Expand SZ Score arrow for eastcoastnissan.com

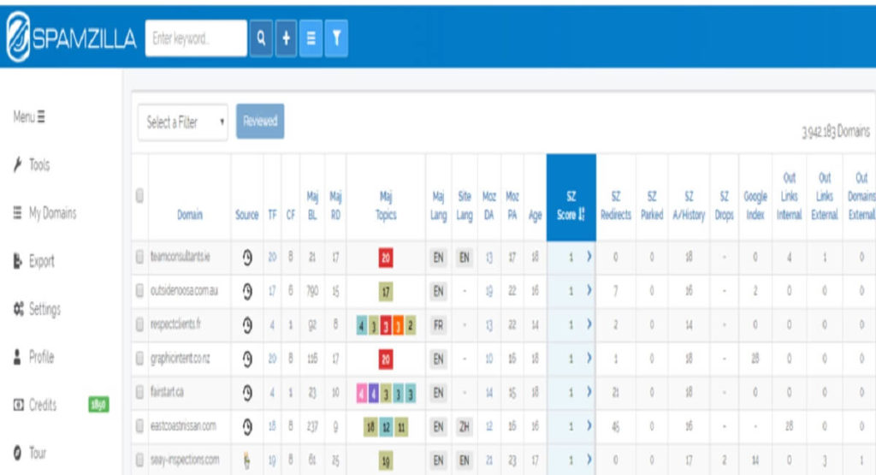[x=589, y=426]
